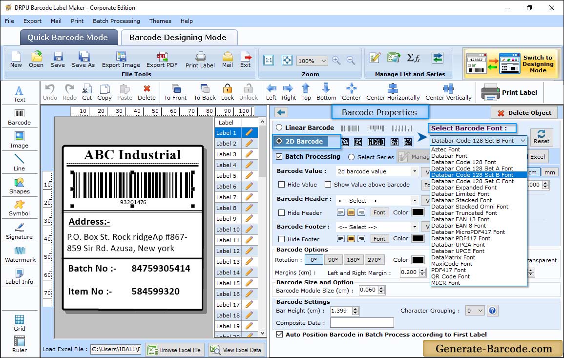The width and height of the screenshot is (564, 358).
Task: Enable the Hide Value checkbox
Action: pos(282,185)
